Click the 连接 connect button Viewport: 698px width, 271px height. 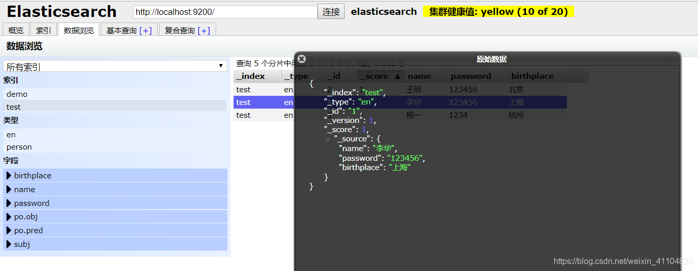point(331,12)
